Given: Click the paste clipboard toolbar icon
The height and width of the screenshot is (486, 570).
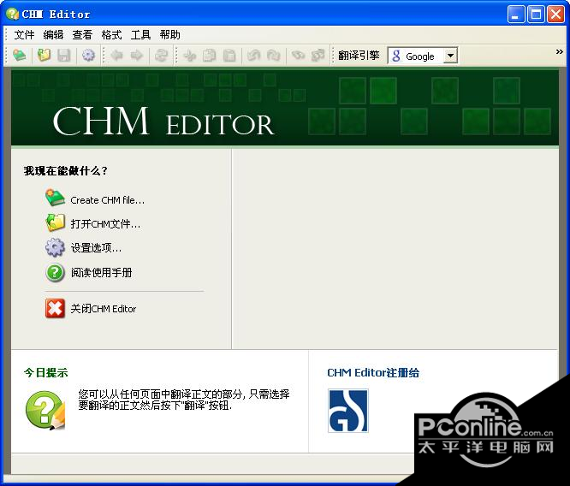Looking at the screenshot, I should pos(229,56).
